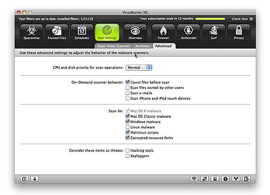Open the Quarantine biohazard panel
270x195 pixels.
pyautogui.click(x=31, y=32)
